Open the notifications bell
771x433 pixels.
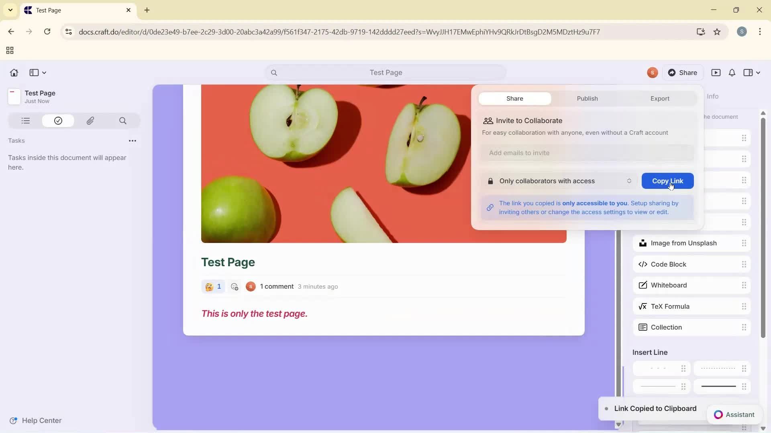(x=732, y=73)
